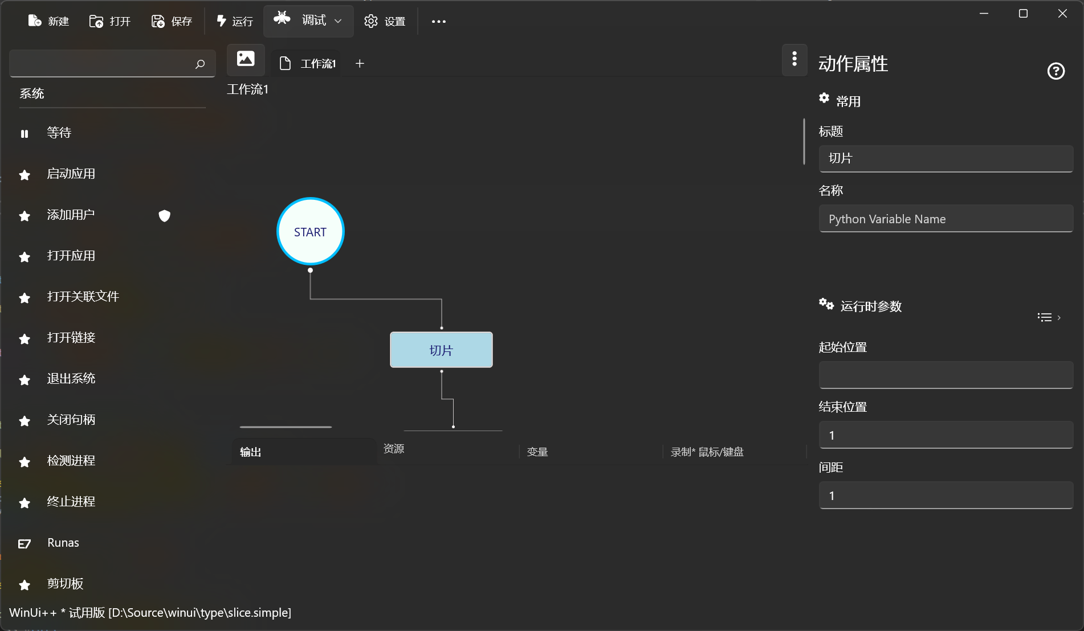Image resolution: width=1084 pixels, height=631 pixels.
Task: Click the Save toolbar icon
Action: pos(158,21)
